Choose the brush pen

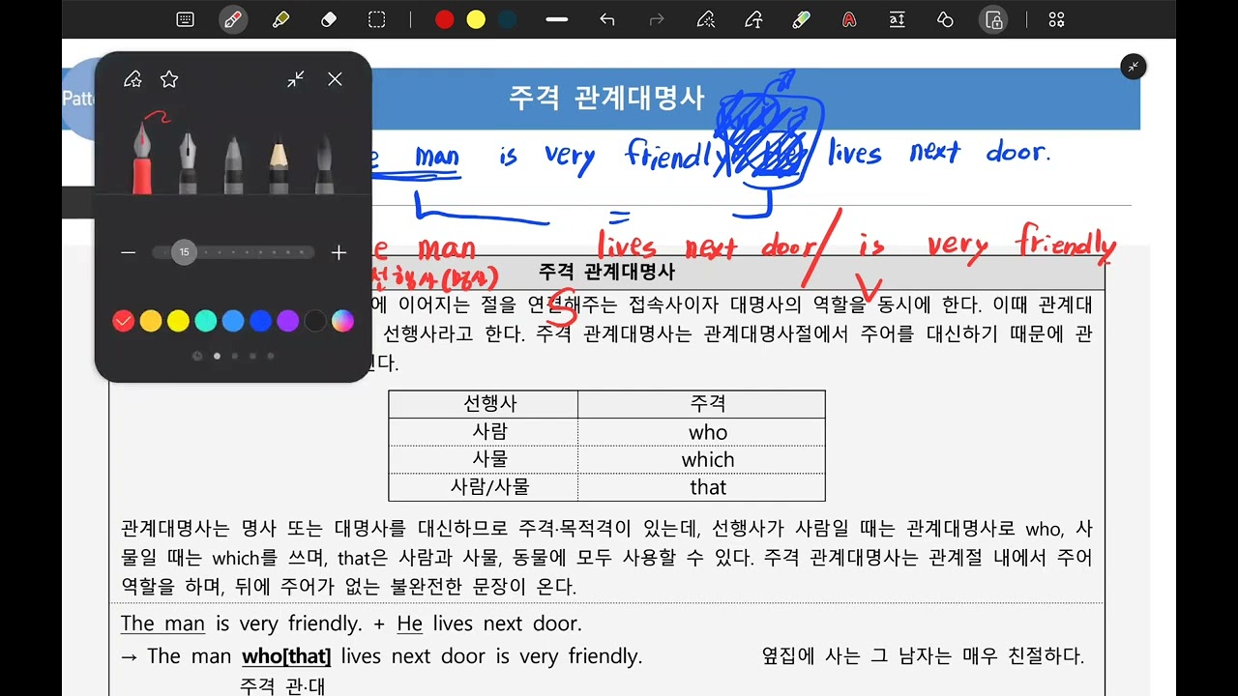(x=324, y=162)
